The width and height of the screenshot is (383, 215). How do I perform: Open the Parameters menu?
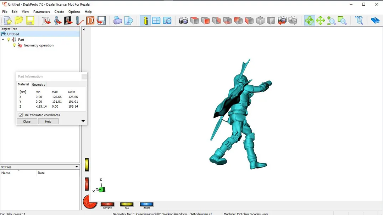click(41, 12)
